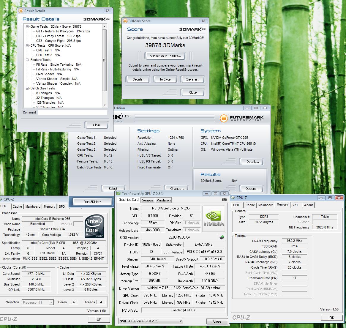Click the Futuremark Corporation logo
The width and height of the screenshot is (346, 328).
coord(242,118)
